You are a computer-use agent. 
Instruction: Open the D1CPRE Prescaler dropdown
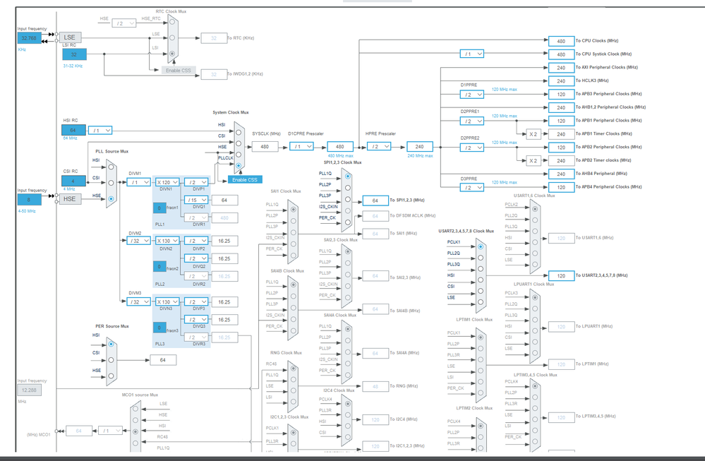pyautogui.click(x=302, y=147)
